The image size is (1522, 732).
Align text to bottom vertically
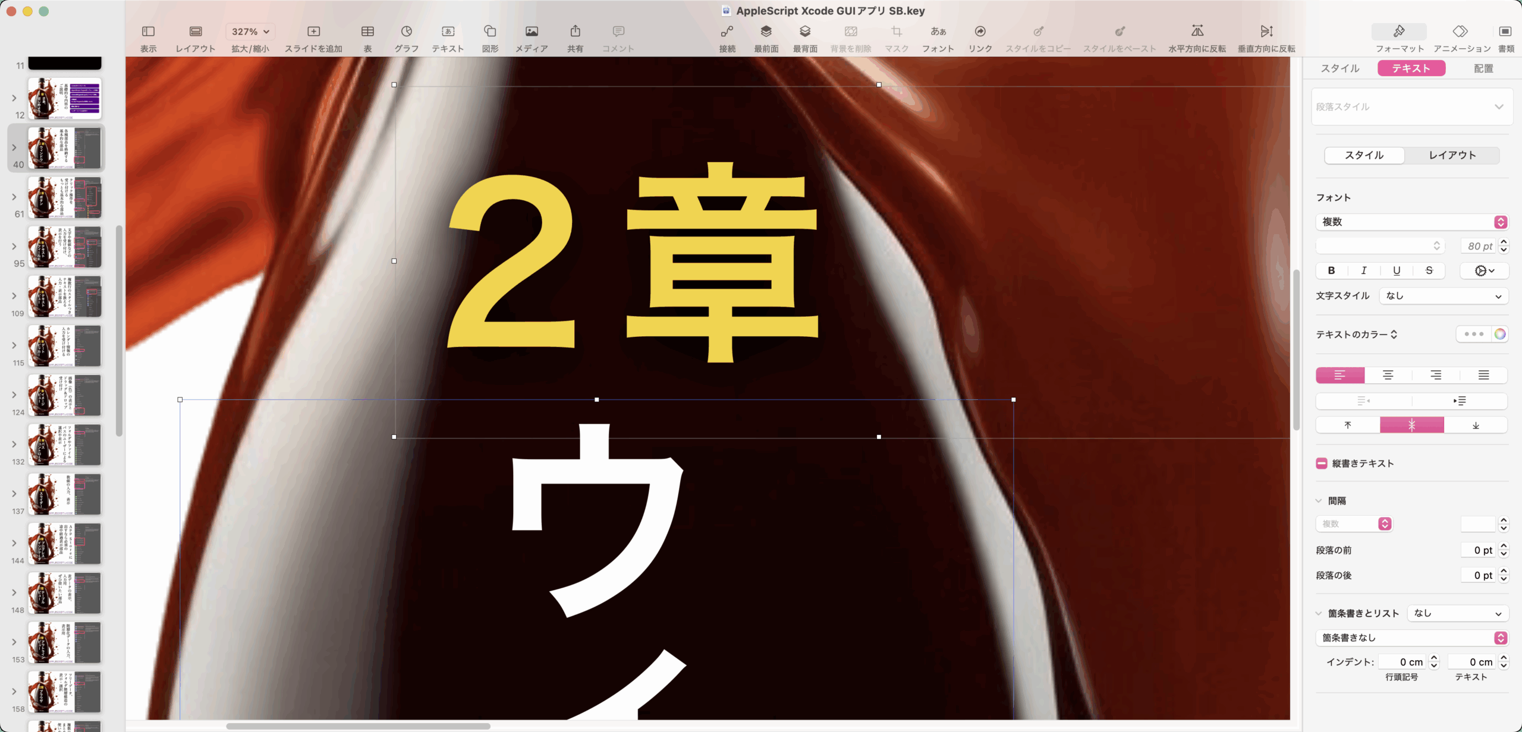[1476, 425]
